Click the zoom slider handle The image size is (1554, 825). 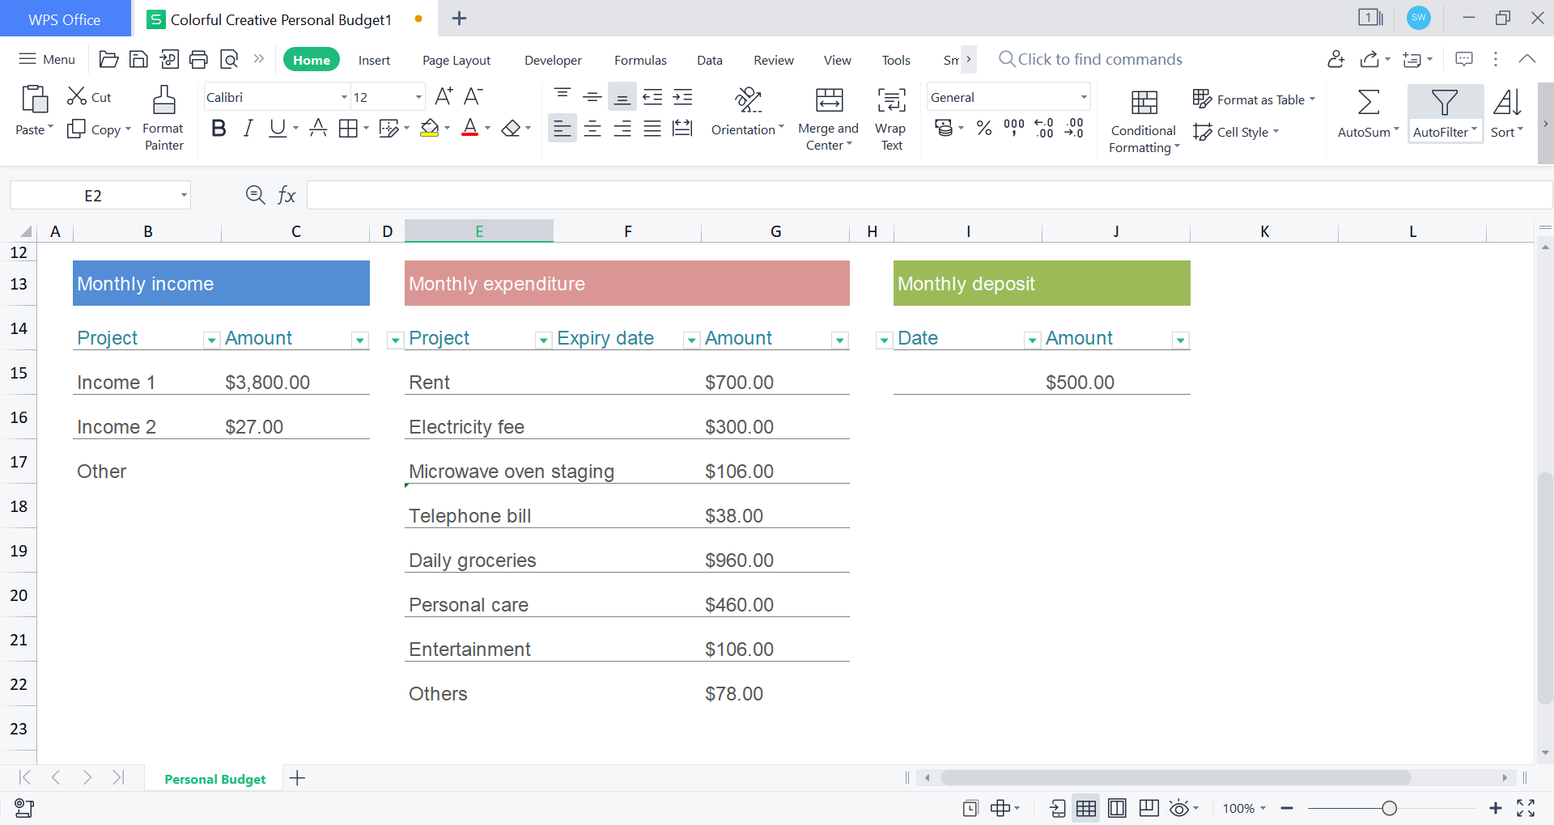[1390, 808]
